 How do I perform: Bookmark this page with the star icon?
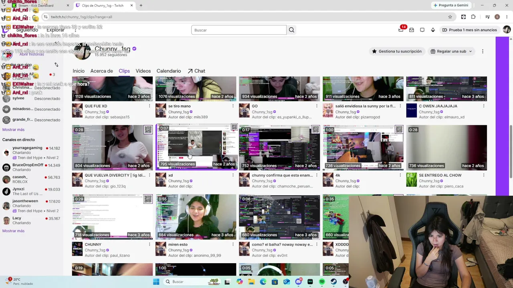[x=450, y=17]
